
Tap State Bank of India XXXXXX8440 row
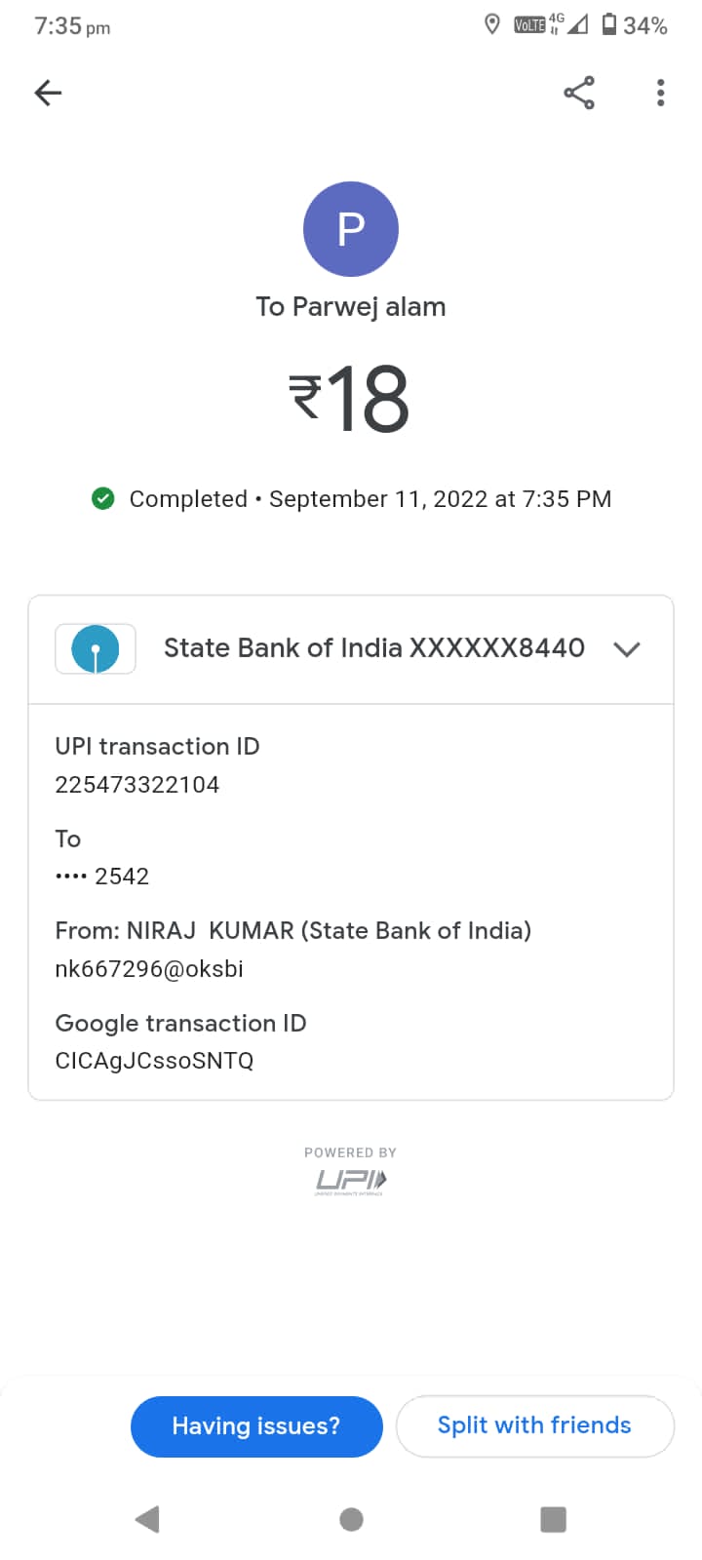(x=373, y=648)
